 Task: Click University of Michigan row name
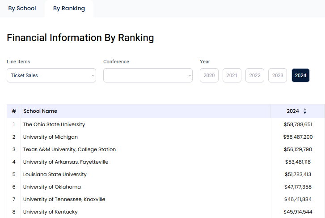(x=51, y=137)
